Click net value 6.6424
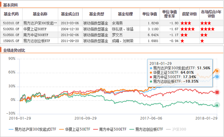This screenshot has width=224, height=137. [153, 35]
